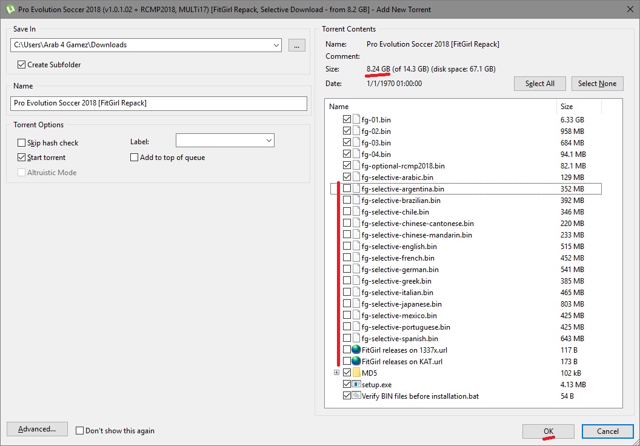The height and width of the screenshot is (446, 640).
Task: Open the Save In path dropdown
Action: click(276, 45)
